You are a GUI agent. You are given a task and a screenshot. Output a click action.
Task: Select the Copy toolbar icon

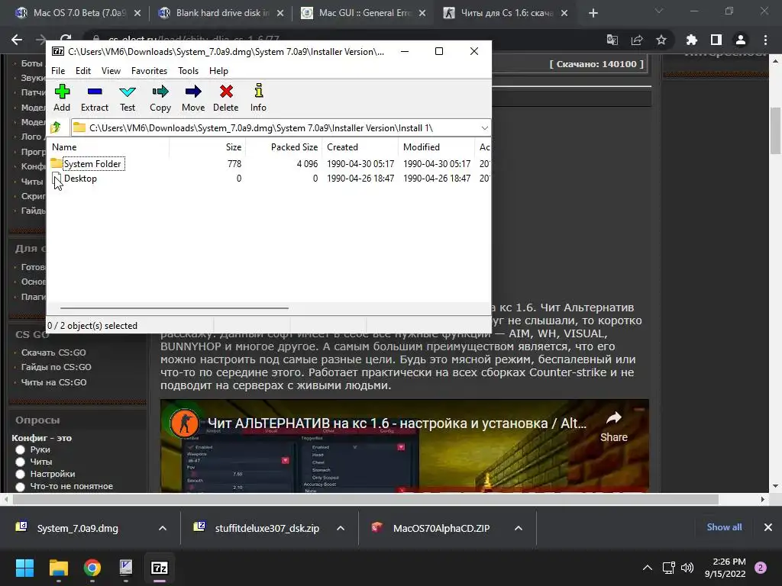click(x=160, y=98)
